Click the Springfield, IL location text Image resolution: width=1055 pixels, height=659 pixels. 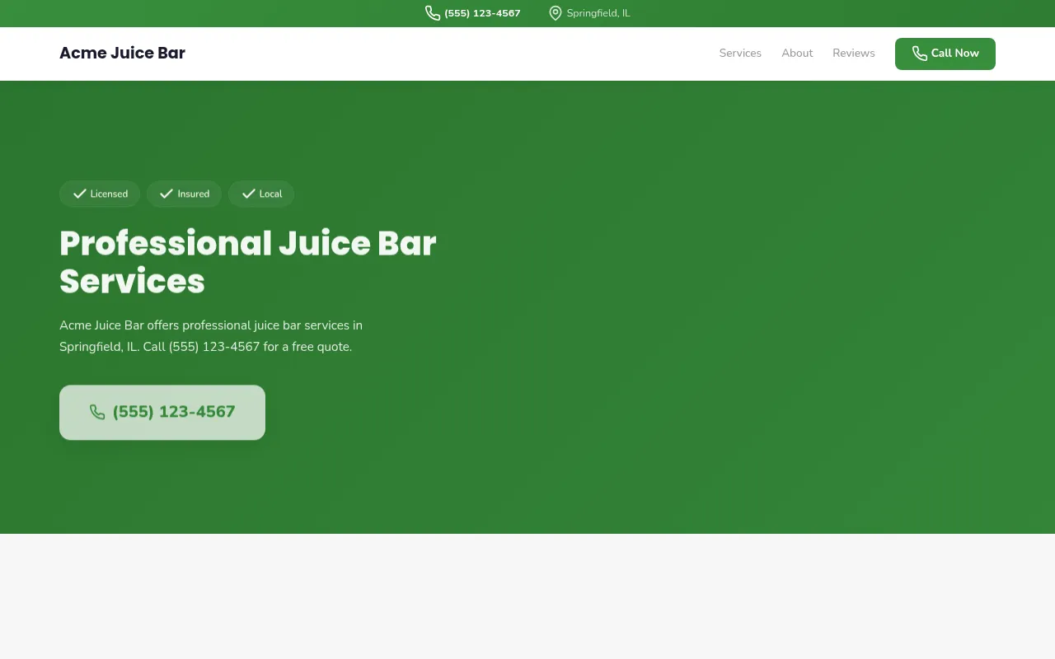click(x=598, y=13)
